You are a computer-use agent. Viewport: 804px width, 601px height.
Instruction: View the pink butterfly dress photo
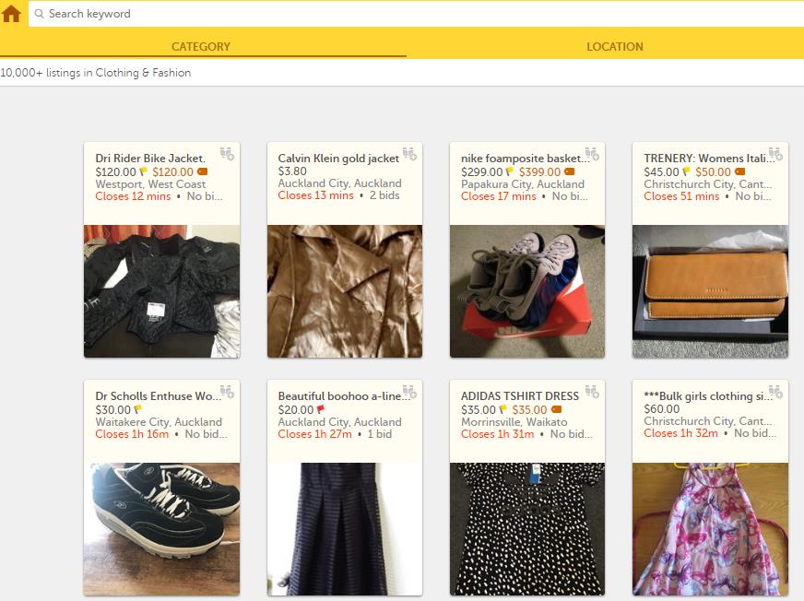tap(710, 529)
